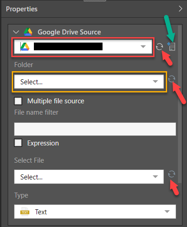Image resolution: width=187 pixels, height=227 pixels.
Task: Refresh the Folder list
Action: tap(172, 79)
